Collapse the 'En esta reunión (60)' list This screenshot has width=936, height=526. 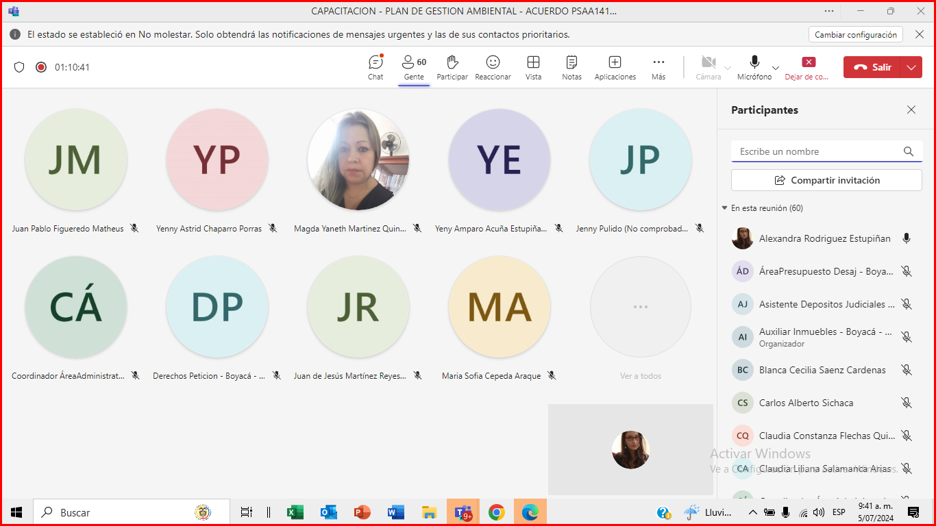point(725,208)
